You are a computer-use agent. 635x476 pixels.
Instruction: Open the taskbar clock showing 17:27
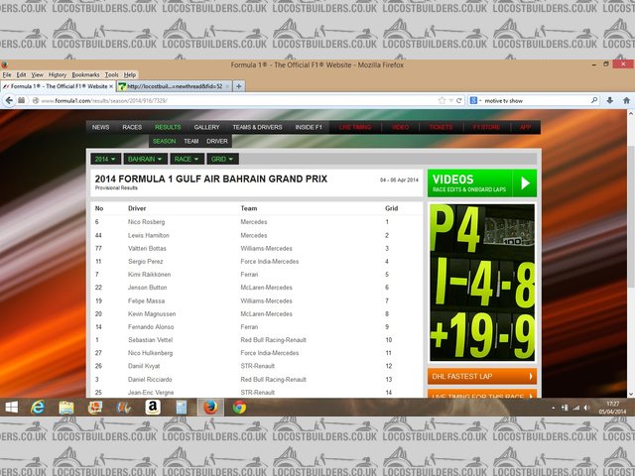pos(613,408)
